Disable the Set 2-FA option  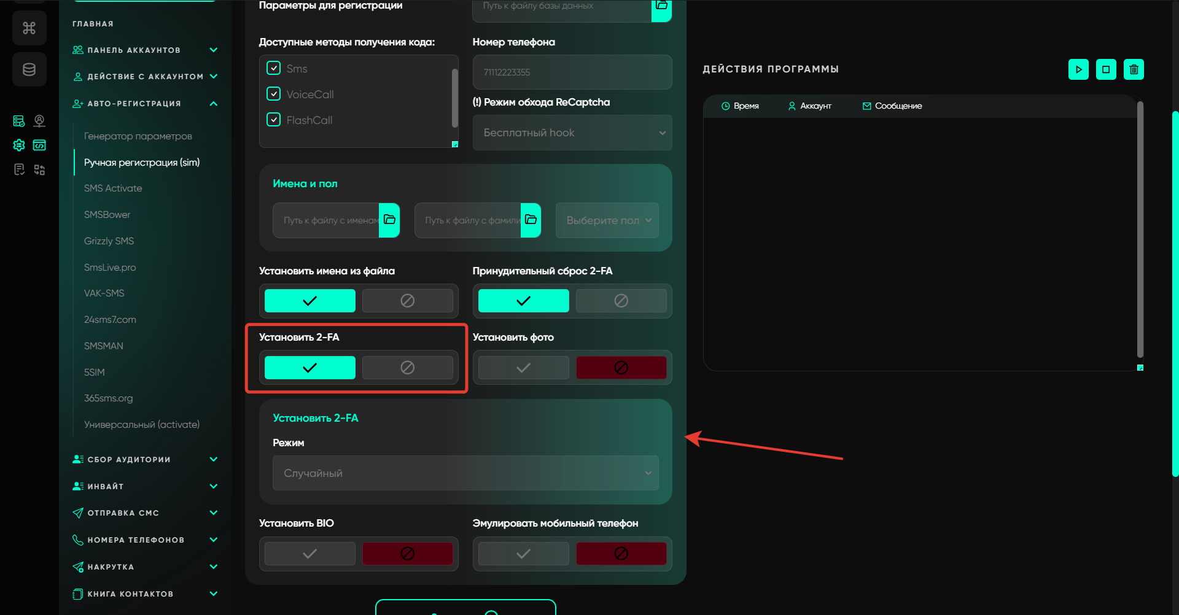[407, 368]
